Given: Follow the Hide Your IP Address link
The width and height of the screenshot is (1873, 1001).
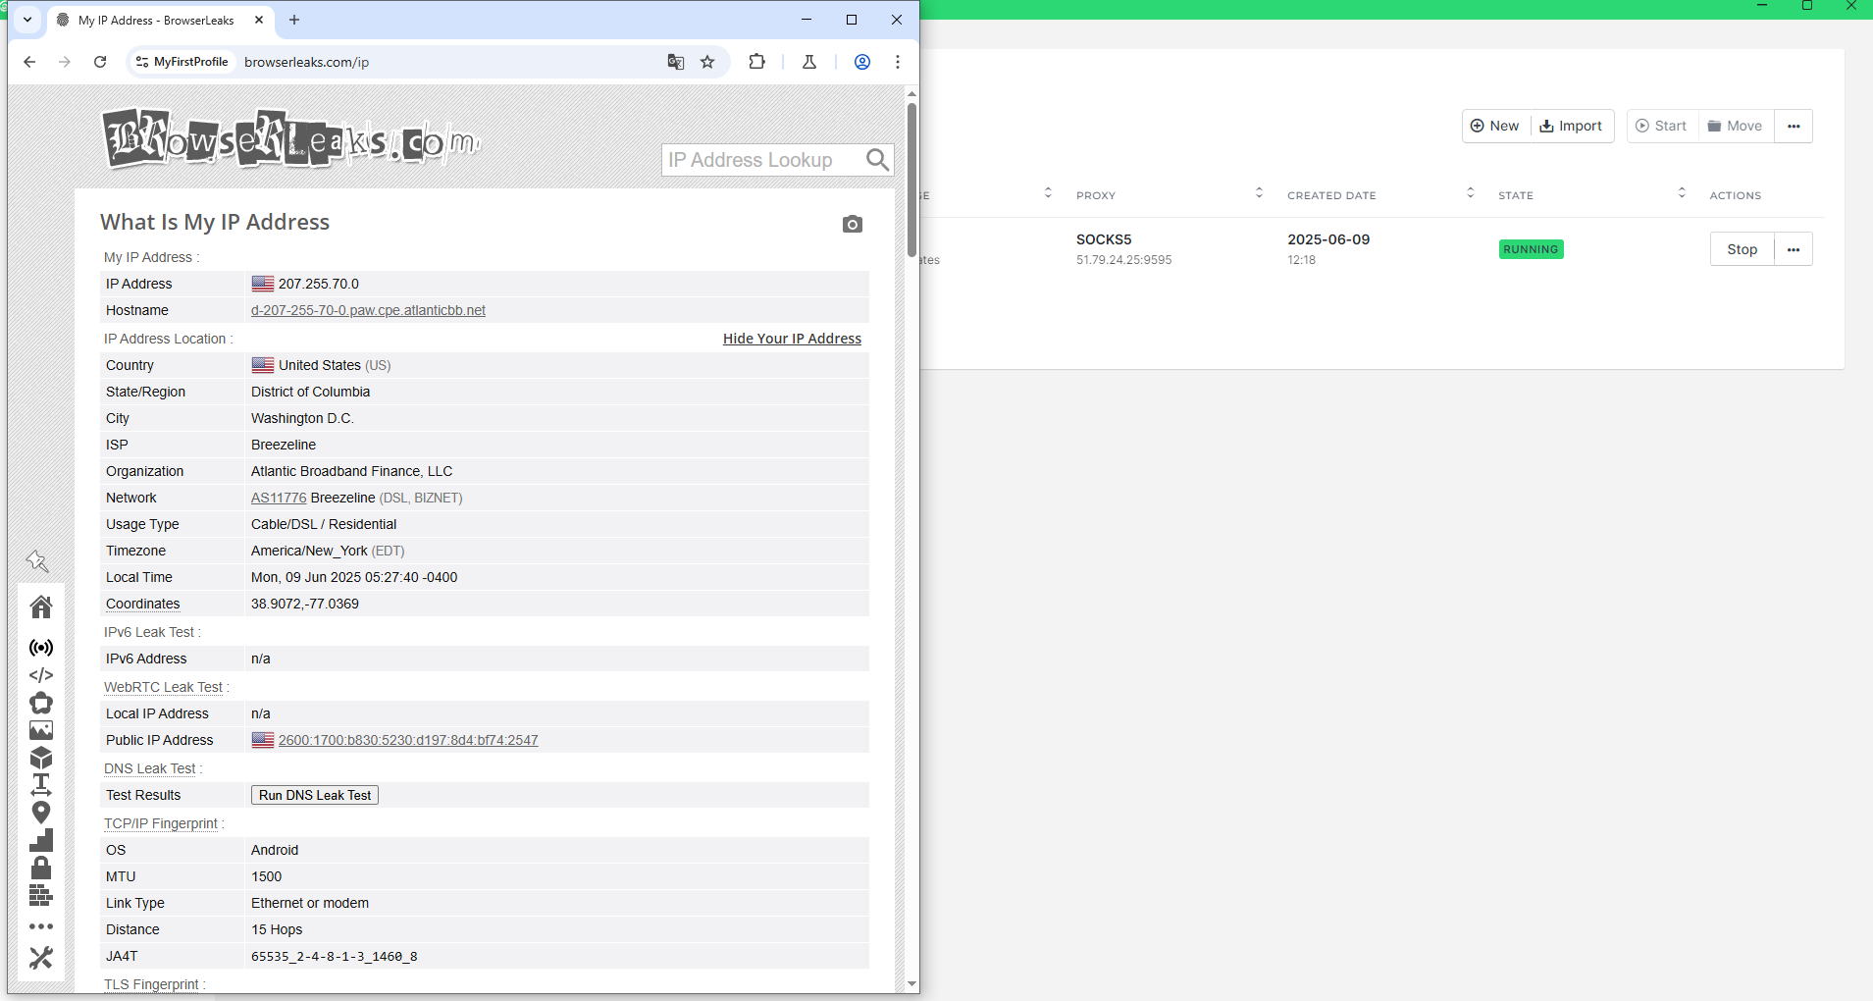Looking at the screenshot, I should (x=792, y=339).
